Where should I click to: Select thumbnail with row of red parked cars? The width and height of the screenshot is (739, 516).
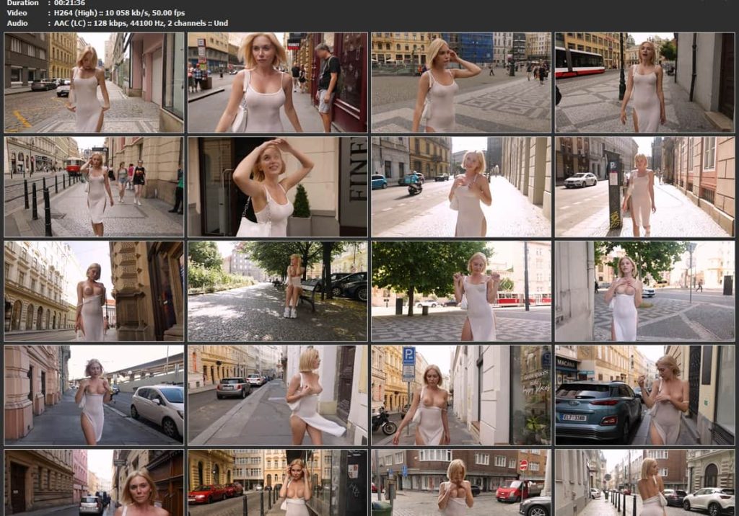(x=277, y=482)
